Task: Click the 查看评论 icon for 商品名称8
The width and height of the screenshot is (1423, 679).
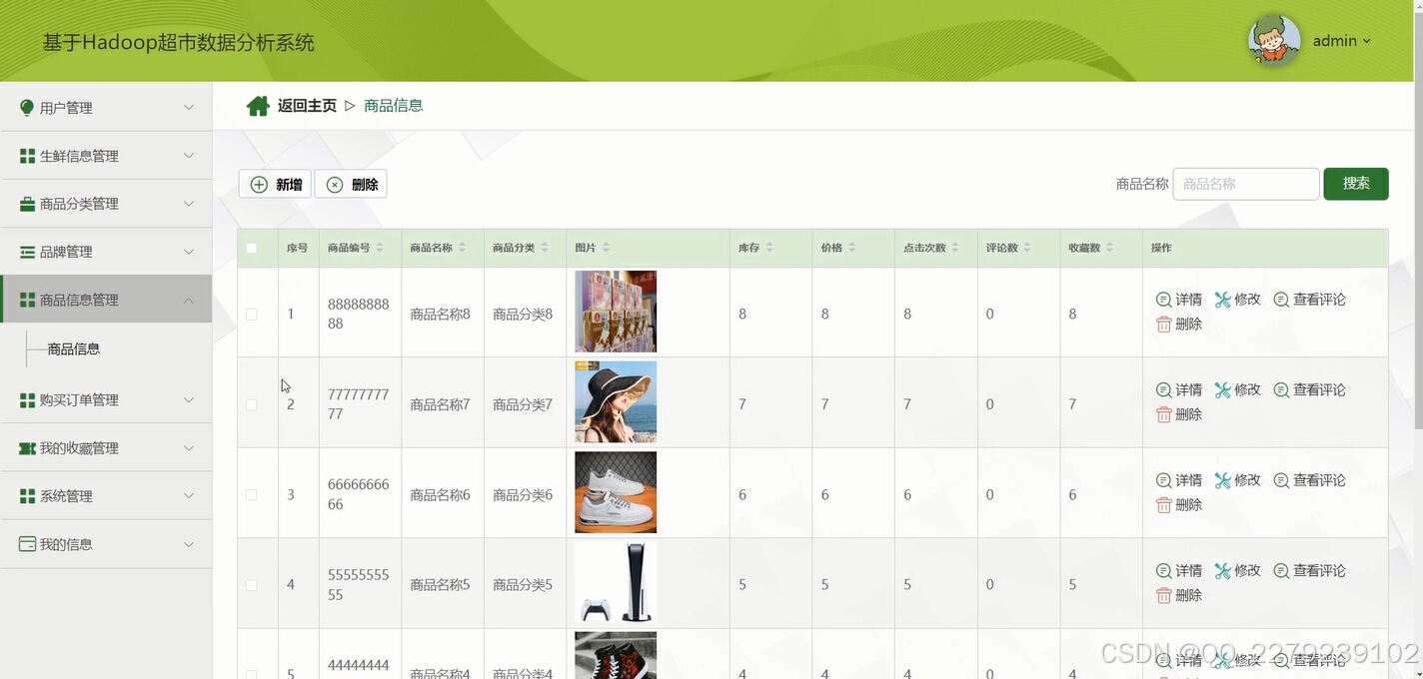Action: tap(1281, 300)
